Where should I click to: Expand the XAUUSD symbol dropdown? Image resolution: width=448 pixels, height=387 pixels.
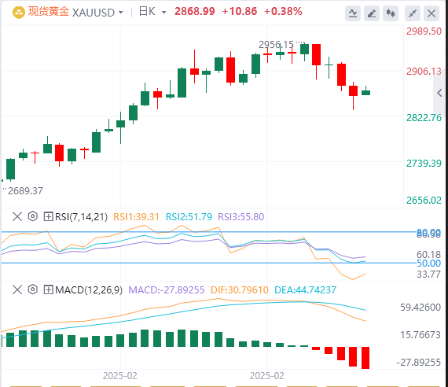tap(121, 13)
